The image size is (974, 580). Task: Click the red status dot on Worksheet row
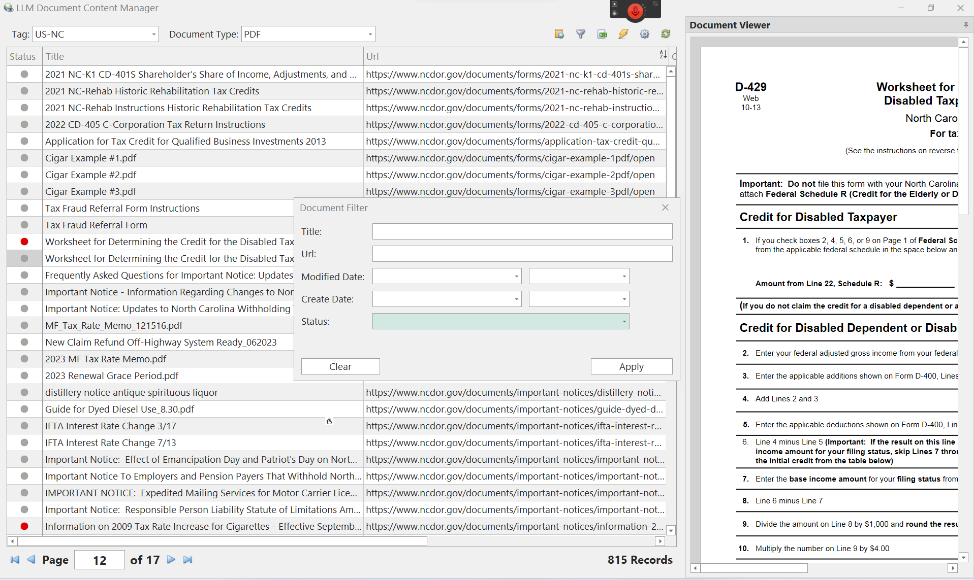[24, 242]
